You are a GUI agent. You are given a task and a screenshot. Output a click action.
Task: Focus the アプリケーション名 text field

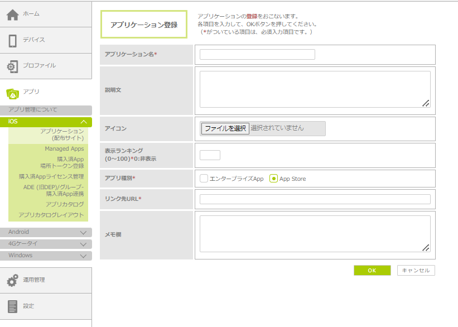point(257,55)
